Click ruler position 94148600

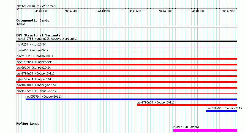[134, 11]
